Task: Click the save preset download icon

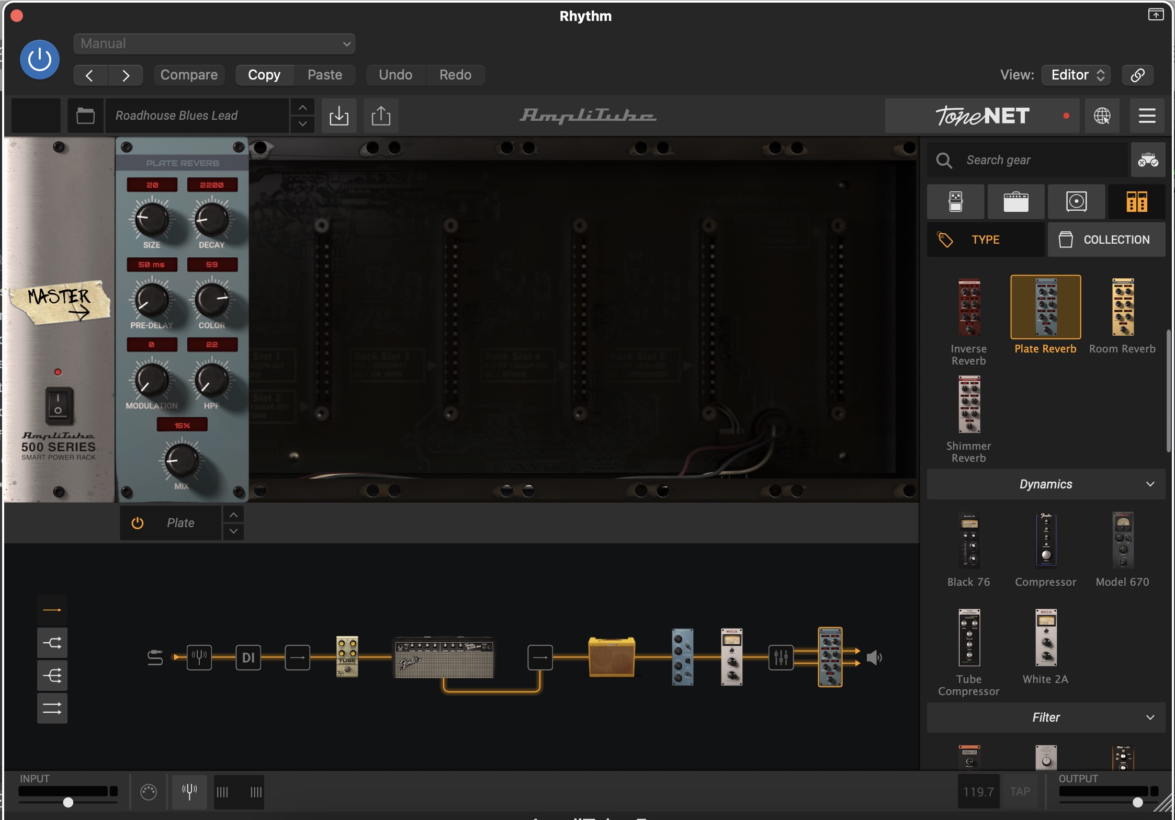Action: (339, 116)
